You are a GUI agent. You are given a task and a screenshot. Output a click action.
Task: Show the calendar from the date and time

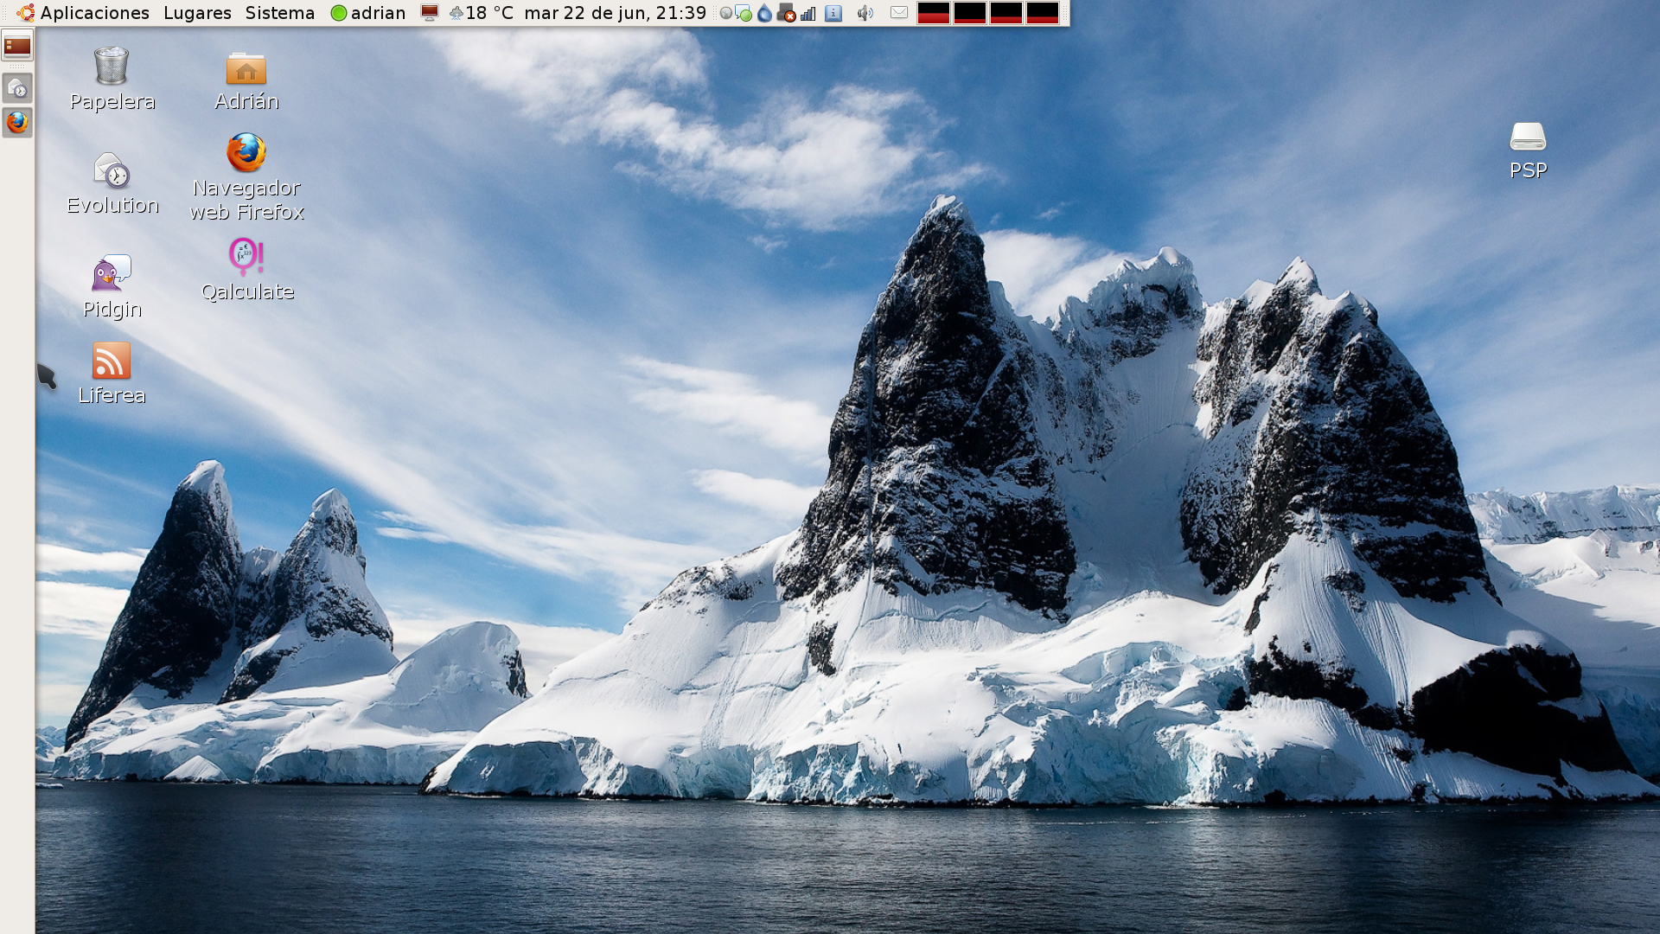pos(615,13)
